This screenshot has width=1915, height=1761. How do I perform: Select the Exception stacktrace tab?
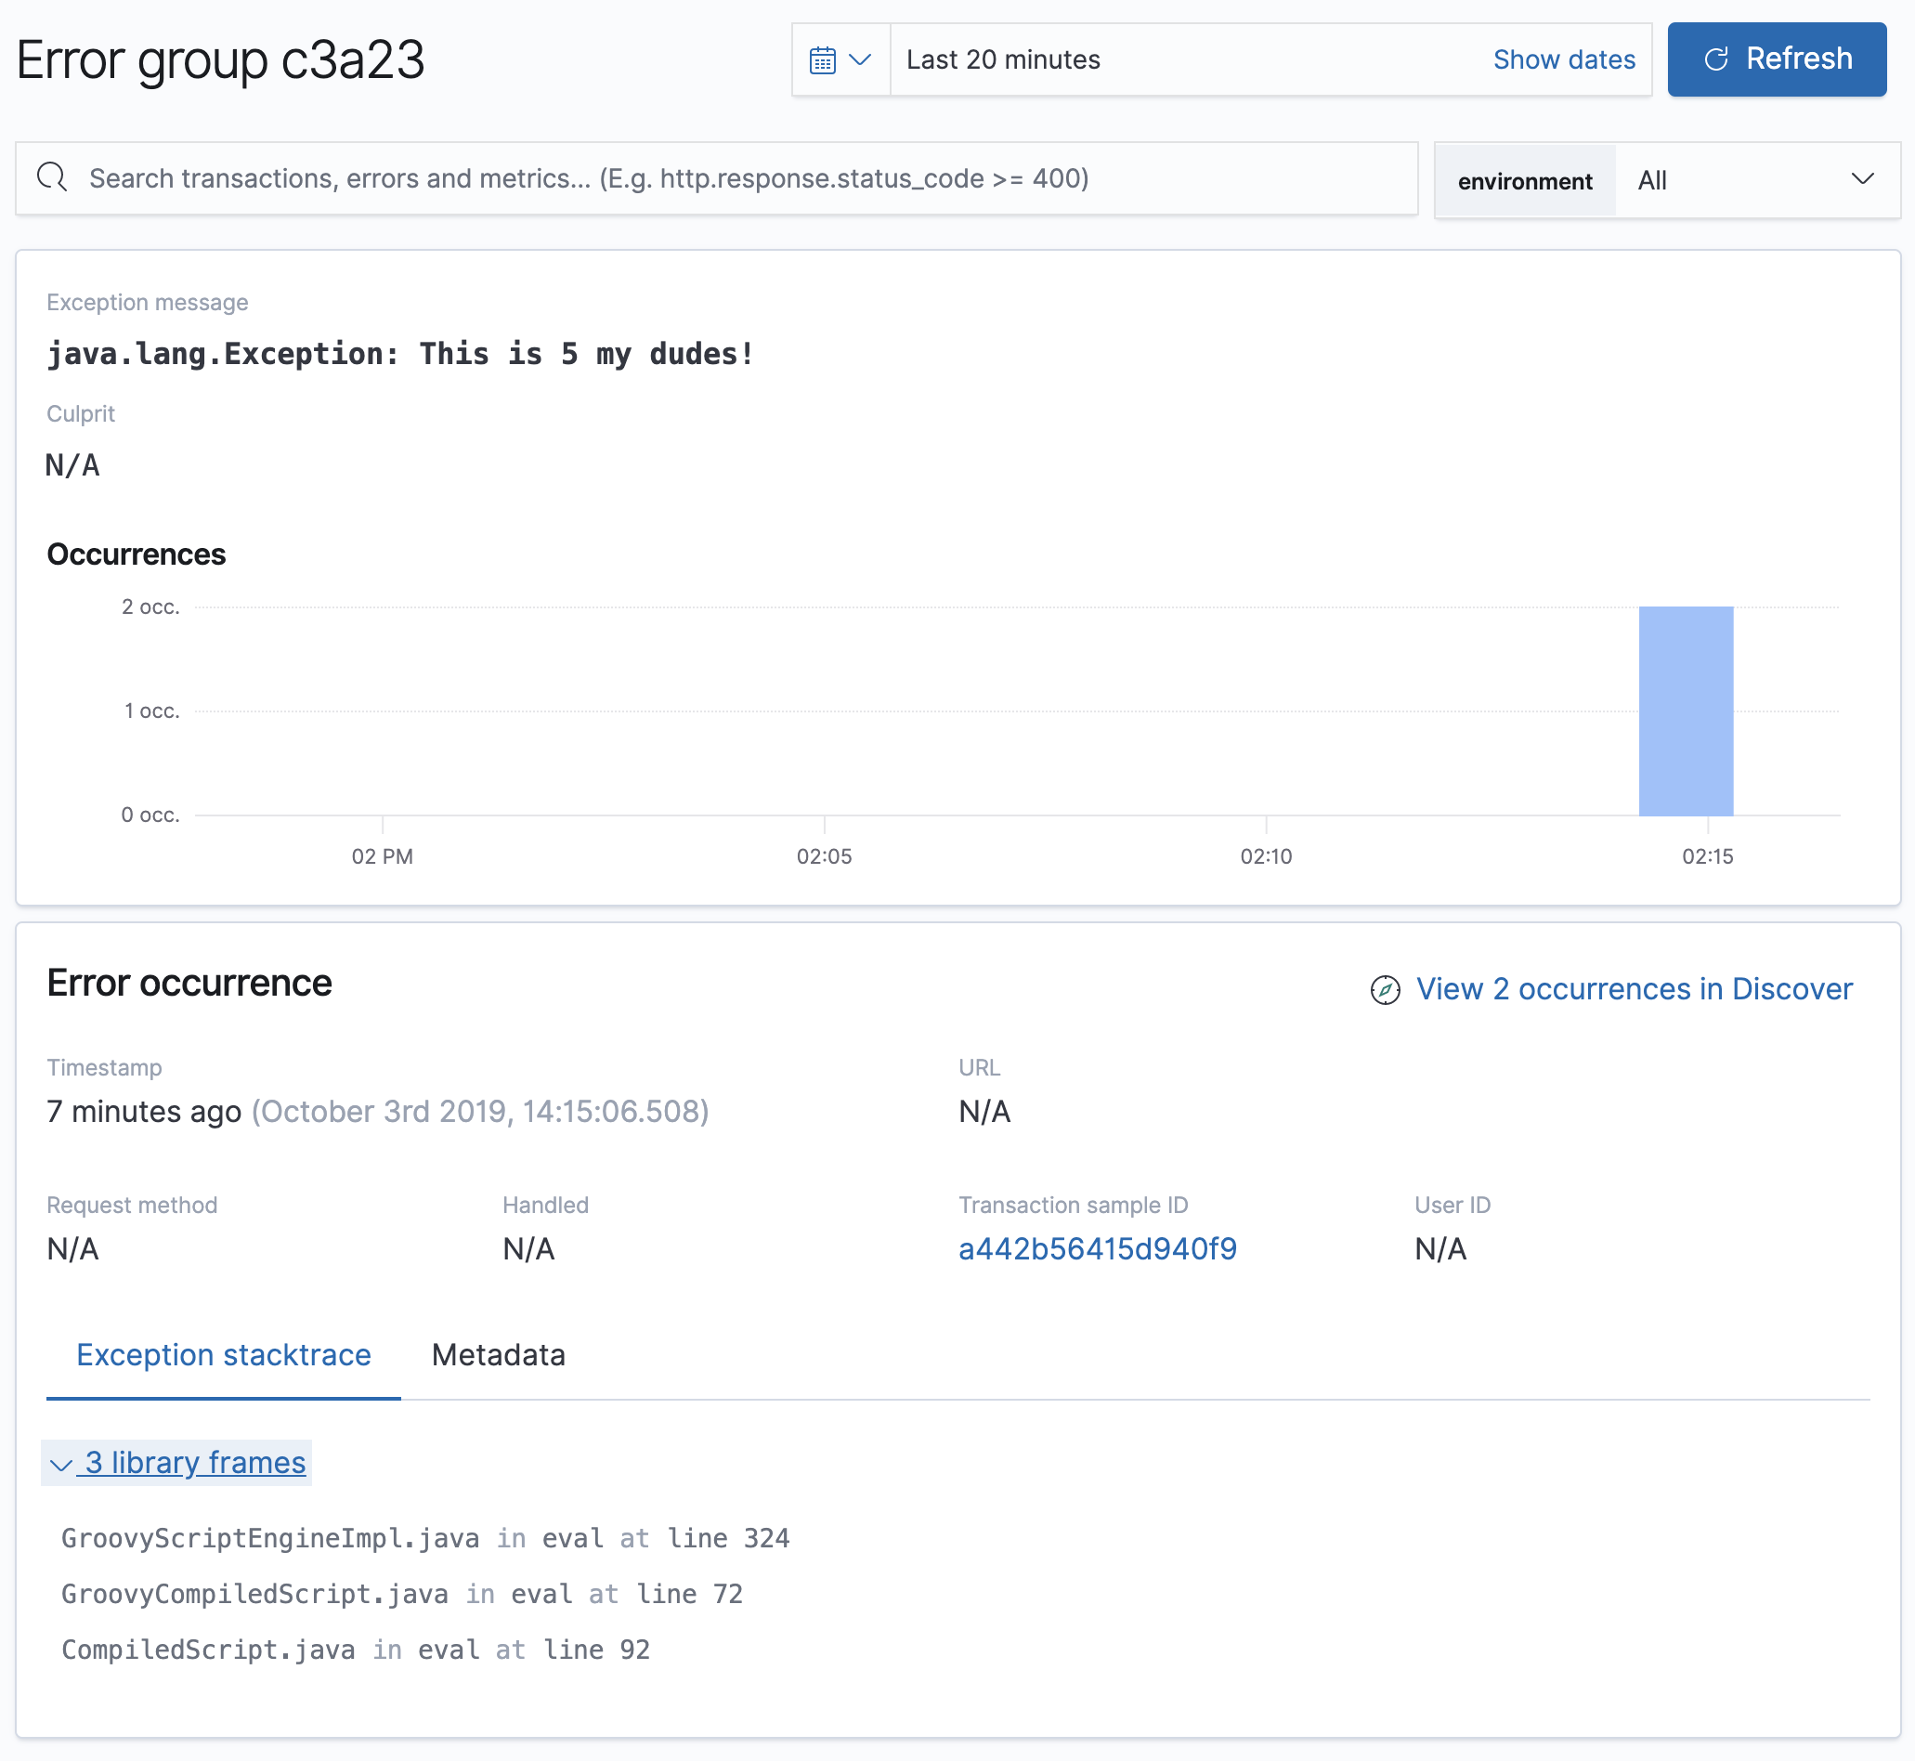[x=223, y=1354]
